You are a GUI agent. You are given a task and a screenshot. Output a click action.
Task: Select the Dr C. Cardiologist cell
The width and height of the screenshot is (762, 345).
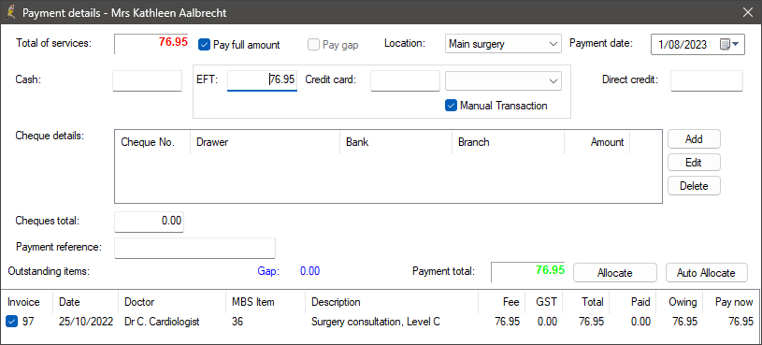(162, 322)
